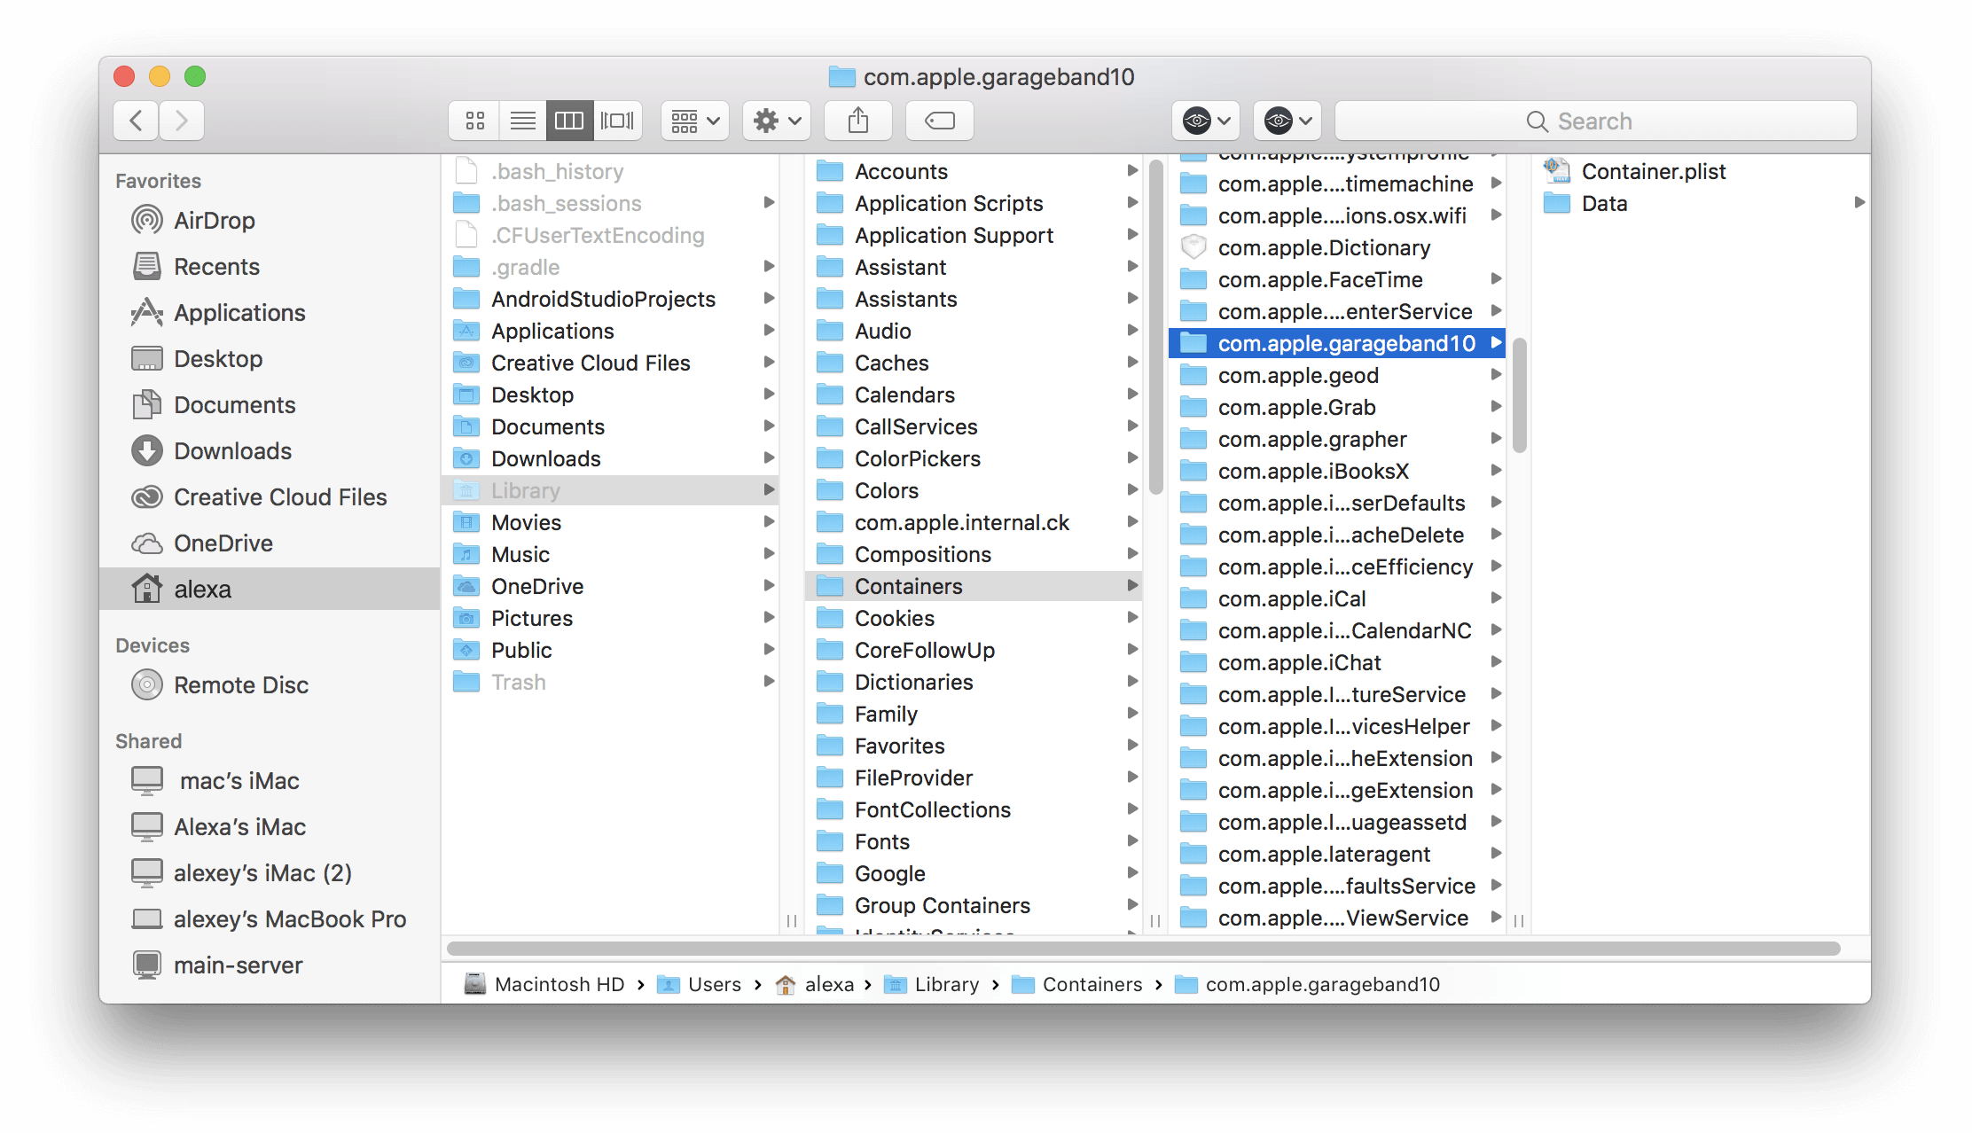This screenshot has height=1133, width=1972.
Task: Click the Search field
Action: pos(1596,121)
